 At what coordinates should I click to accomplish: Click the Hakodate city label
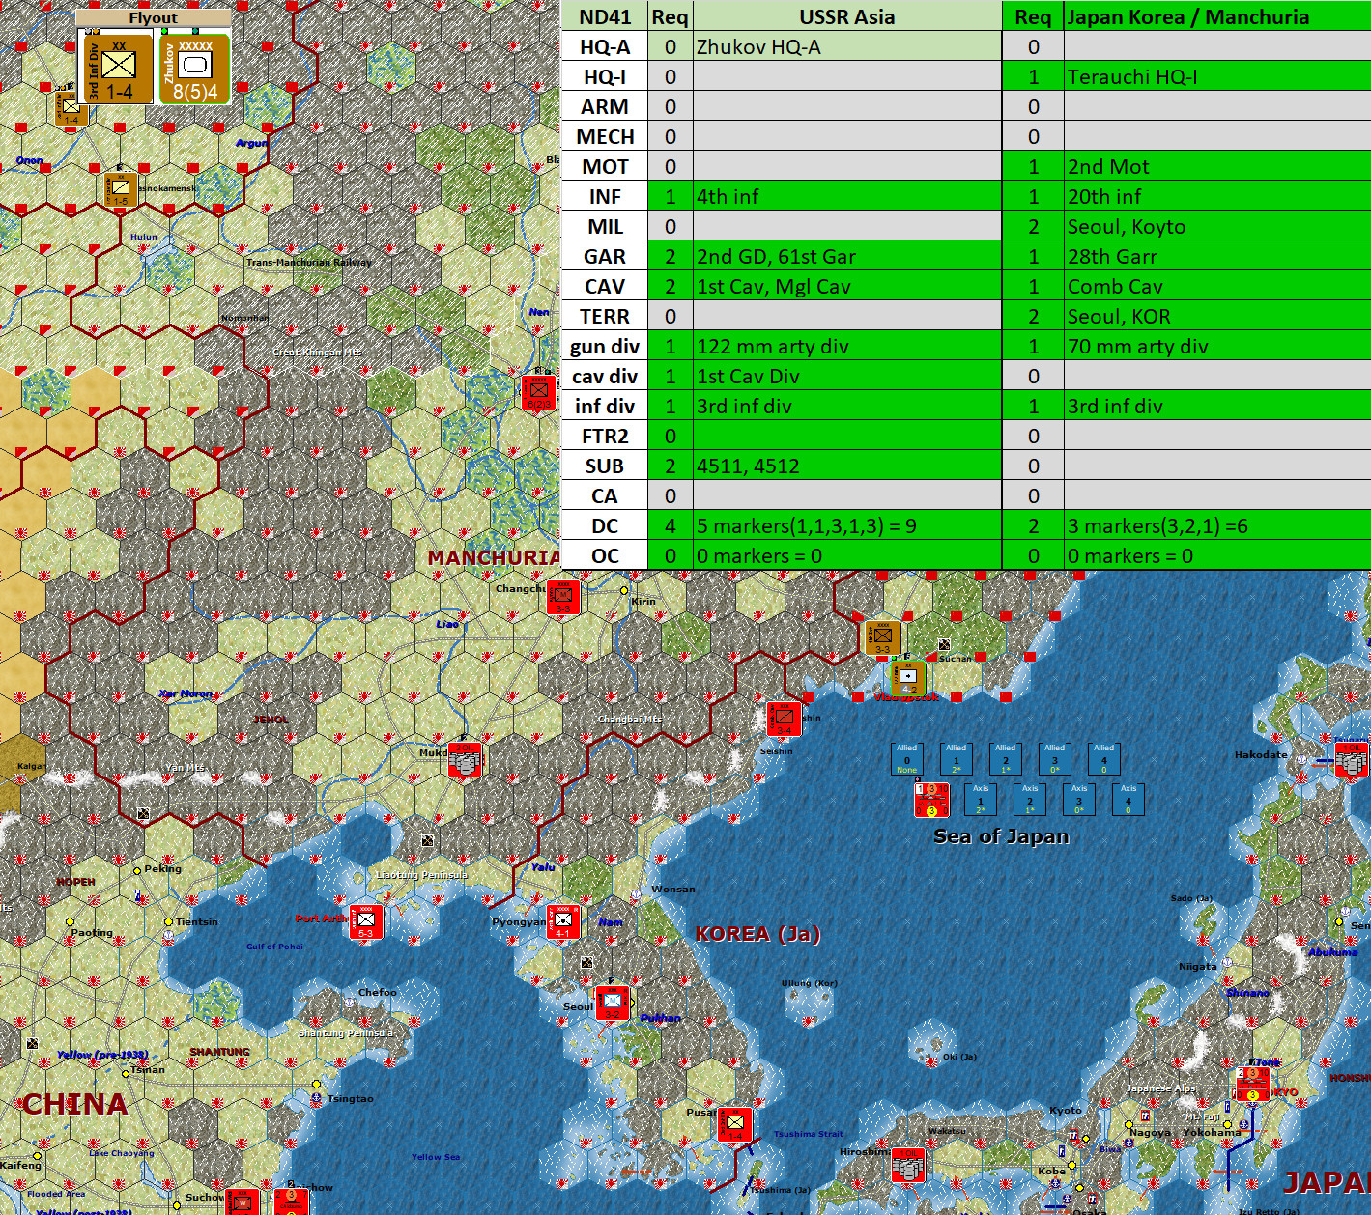[x=1261, y=754]
